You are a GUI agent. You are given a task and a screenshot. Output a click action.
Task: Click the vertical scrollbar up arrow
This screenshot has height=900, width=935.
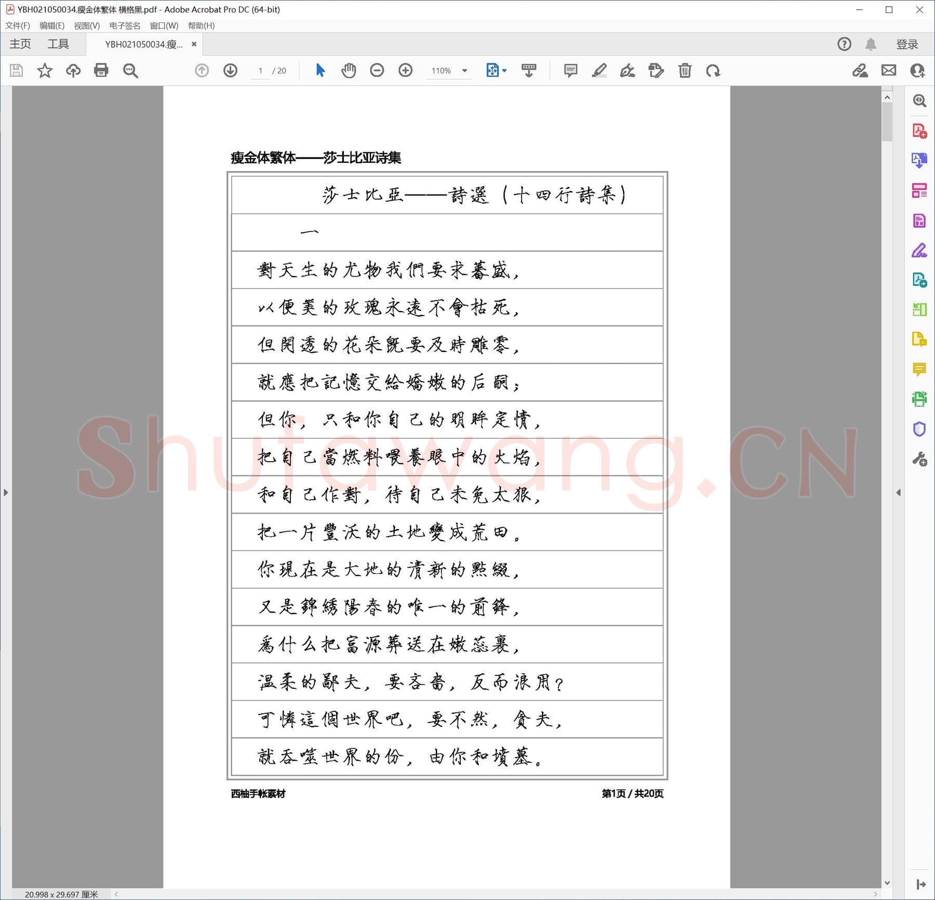click(x=887, y=97)
